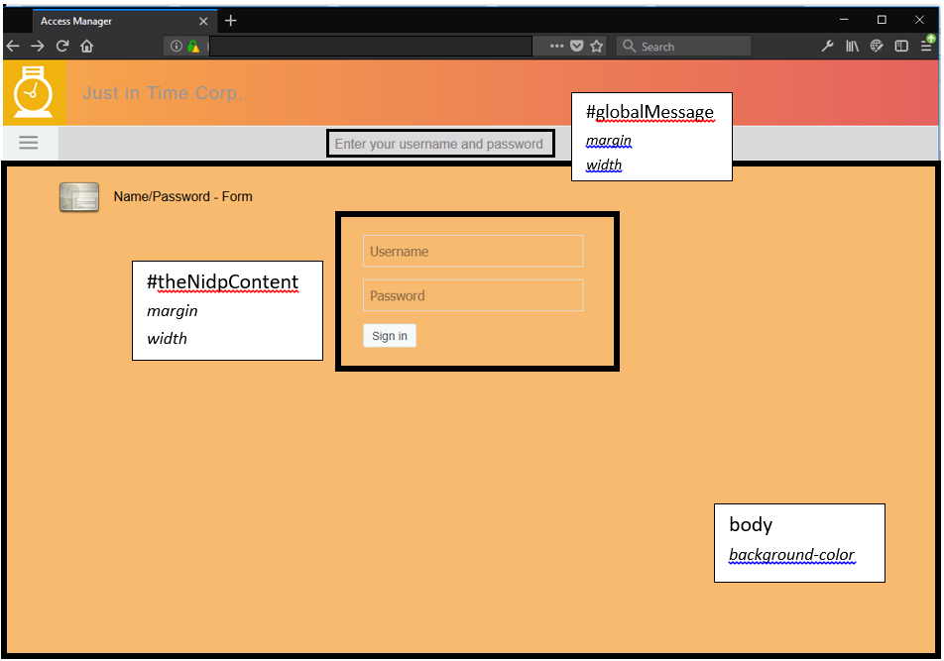Click the Sign in button

click(389, 335)
